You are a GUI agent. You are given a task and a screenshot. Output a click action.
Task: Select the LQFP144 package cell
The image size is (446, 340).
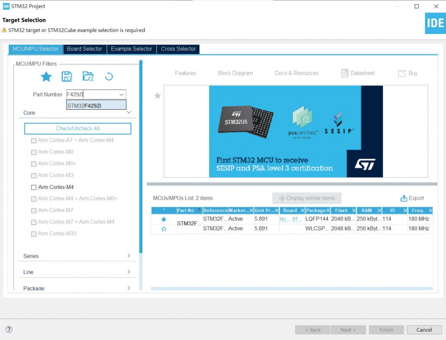(x=317, y=219)
